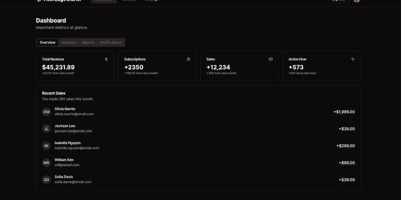Click the IN avatar for Isabella Nguyen
Image resolution: width=401 pixels, height=200 pixels.
click(x=46, y=146)
